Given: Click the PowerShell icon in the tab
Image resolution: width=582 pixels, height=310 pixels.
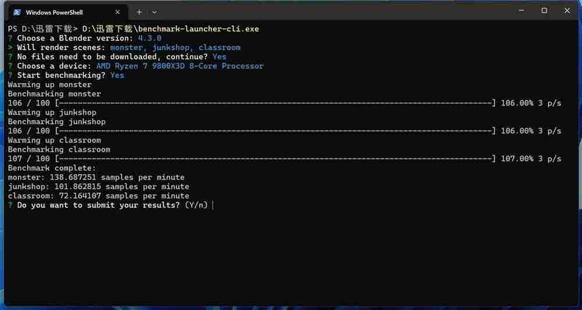Looking at the screenshot, I should tap(17, 12).
